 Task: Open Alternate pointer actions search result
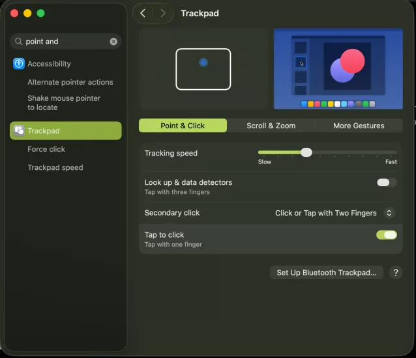pos(70,83)
